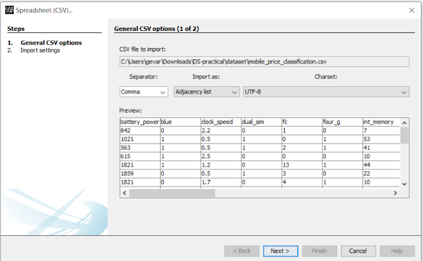This screenshot has height=261, width=423.
Task: Click the CSV file to import: label
Action: tap(143, 49)
